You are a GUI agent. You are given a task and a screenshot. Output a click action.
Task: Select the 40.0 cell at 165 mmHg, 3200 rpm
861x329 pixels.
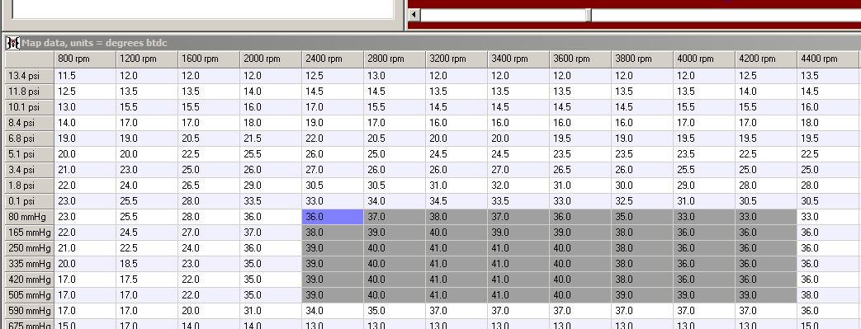(x=457, y=233)
